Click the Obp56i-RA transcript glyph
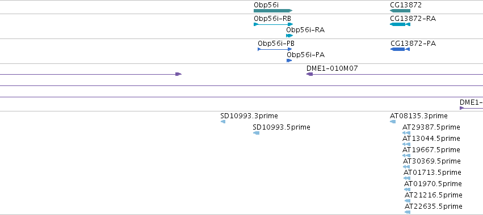This screenshot has height=215, width=483. [x=289, y=36]
